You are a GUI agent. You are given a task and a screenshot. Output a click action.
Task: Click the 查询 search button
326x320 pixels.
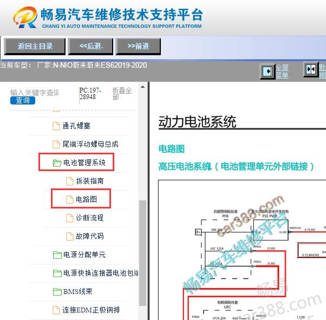coord(23,100)
